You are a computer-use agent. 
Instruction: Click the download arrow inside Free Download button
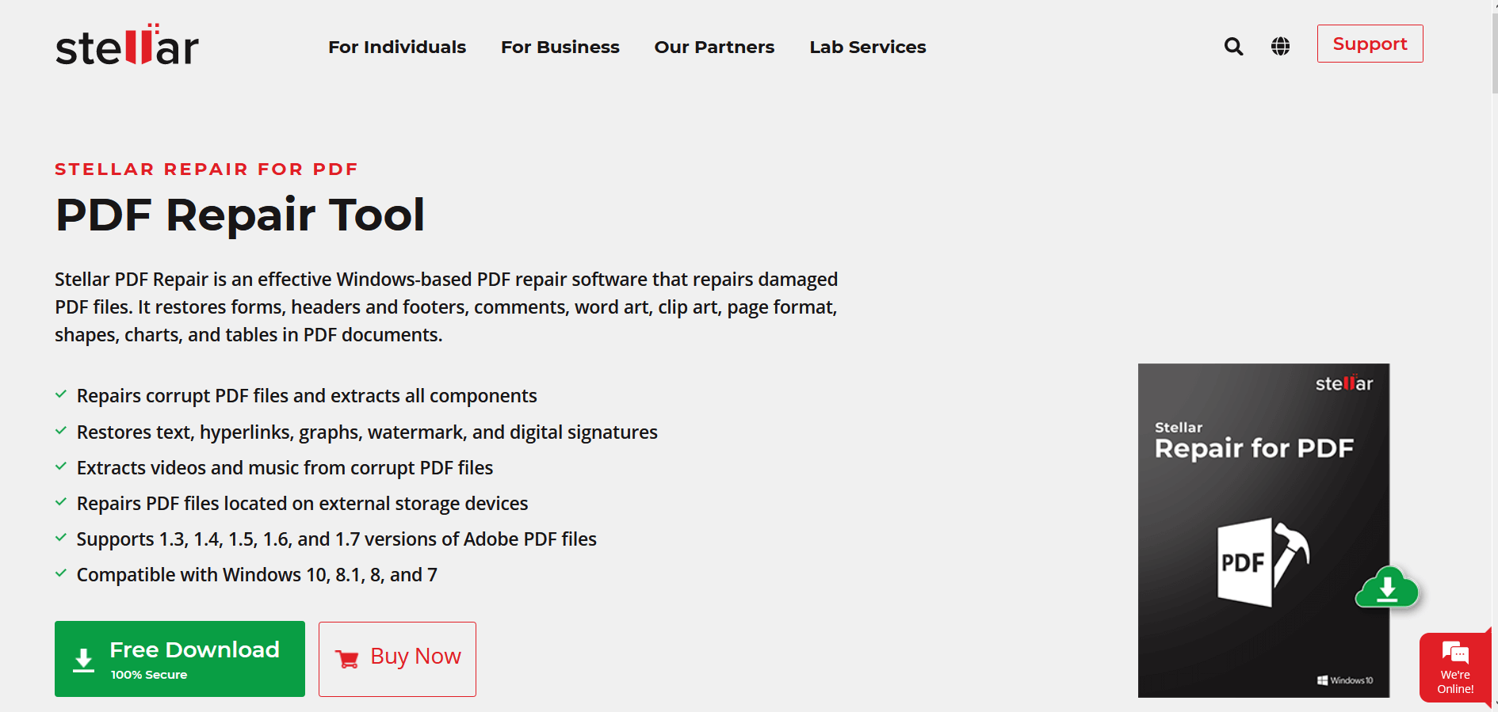click(x=82, y=659)
